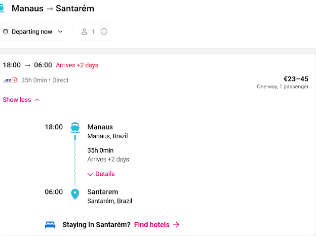Click the Manaus departure station name
The height and width of the screenshot is (236, 316).
100,127
